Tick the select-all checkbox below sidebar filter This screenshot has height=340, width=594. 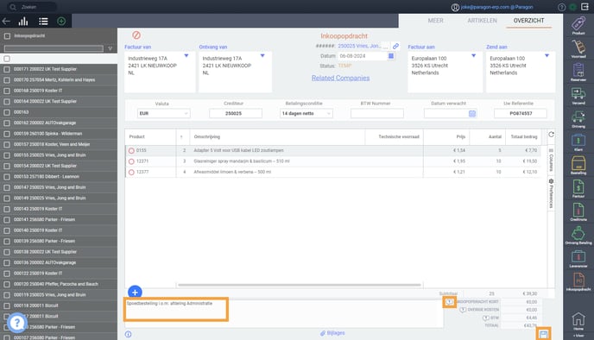pyautogui.click(x=7, y=59)
